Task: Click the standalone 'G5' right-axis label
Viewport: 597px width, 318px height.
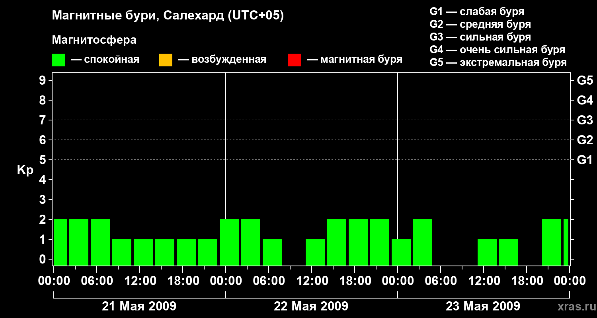Action: tap(585, 80)
